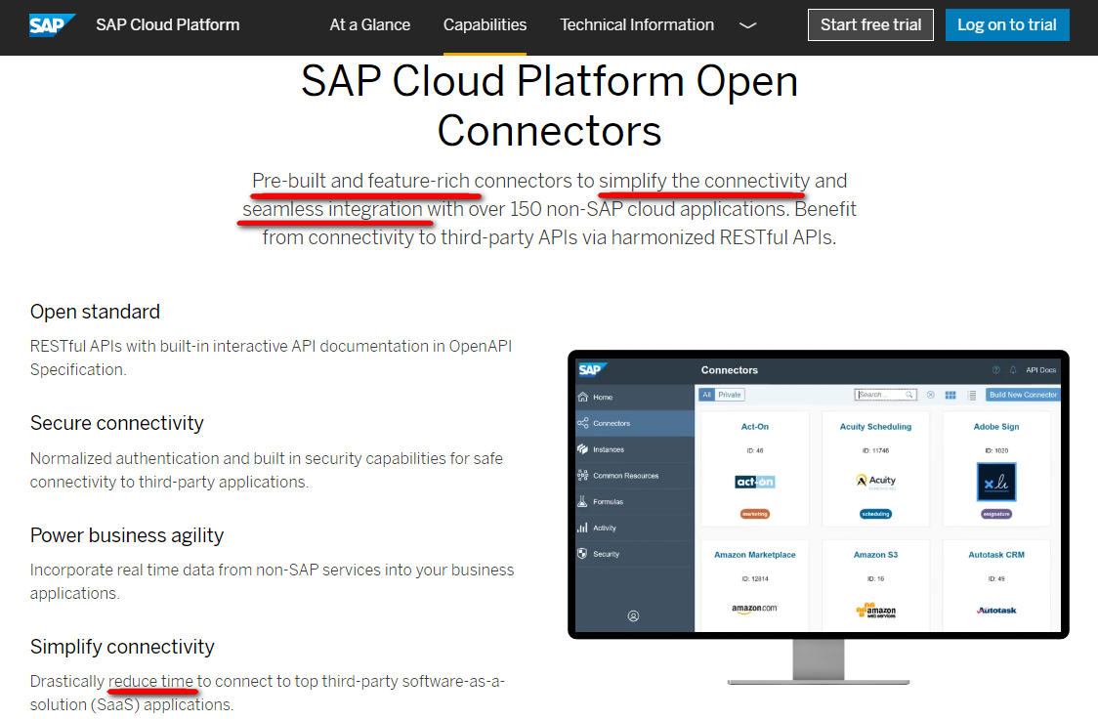The height and width of the screenshot is (719, 1098).
Task: Click the Log on to trial button
Action: (x=1007, y=24)
